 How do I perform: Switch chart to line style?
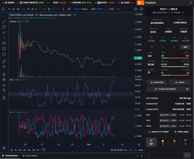click(45, 9)
